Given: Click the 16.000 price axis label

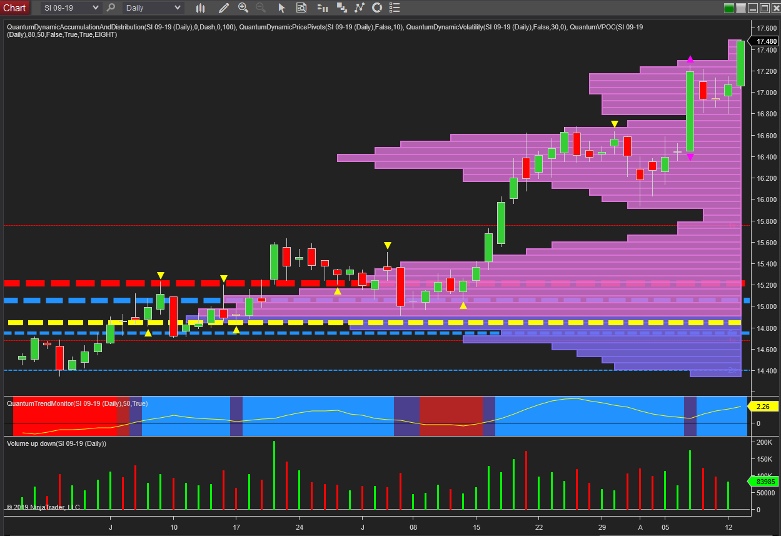Looking at the screenshot, I should pyautogui.click(x=766, y=200).
